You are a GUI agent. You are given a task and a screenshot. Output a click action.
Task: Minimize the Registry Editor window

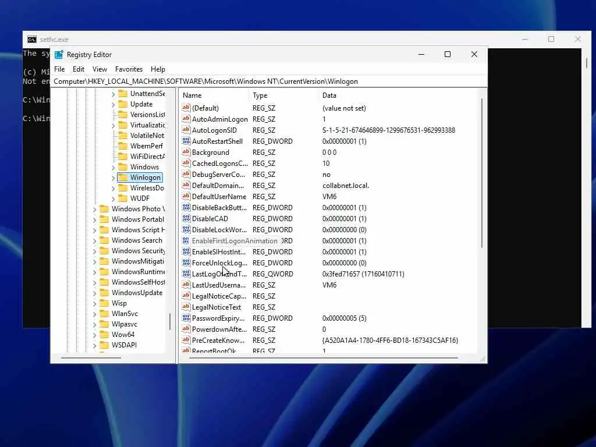[x=421, y=54]
